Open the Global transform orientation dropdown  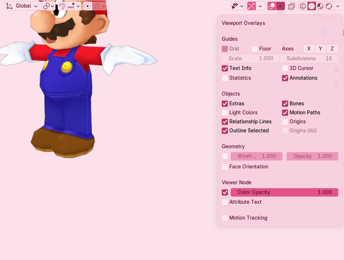[x=22, y=6]
